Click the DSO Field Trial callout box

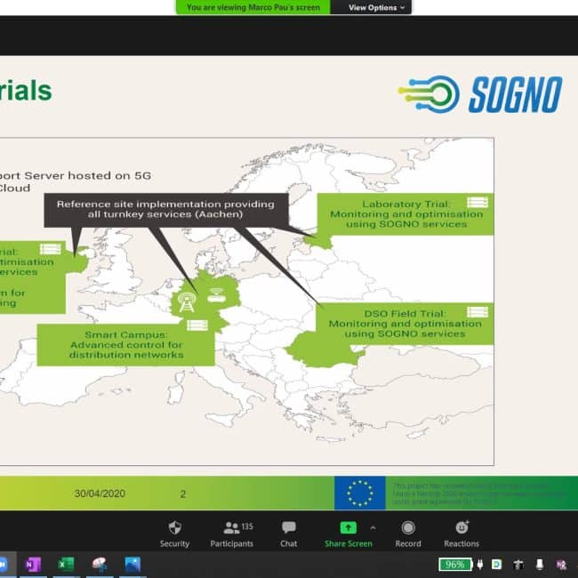pos(405,324)
